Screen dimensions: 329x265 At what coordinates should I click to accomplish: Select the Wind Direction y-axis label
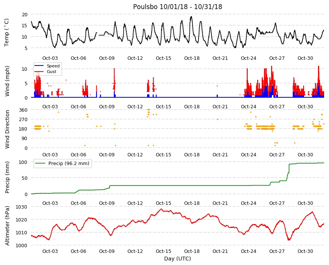[7, 129]
